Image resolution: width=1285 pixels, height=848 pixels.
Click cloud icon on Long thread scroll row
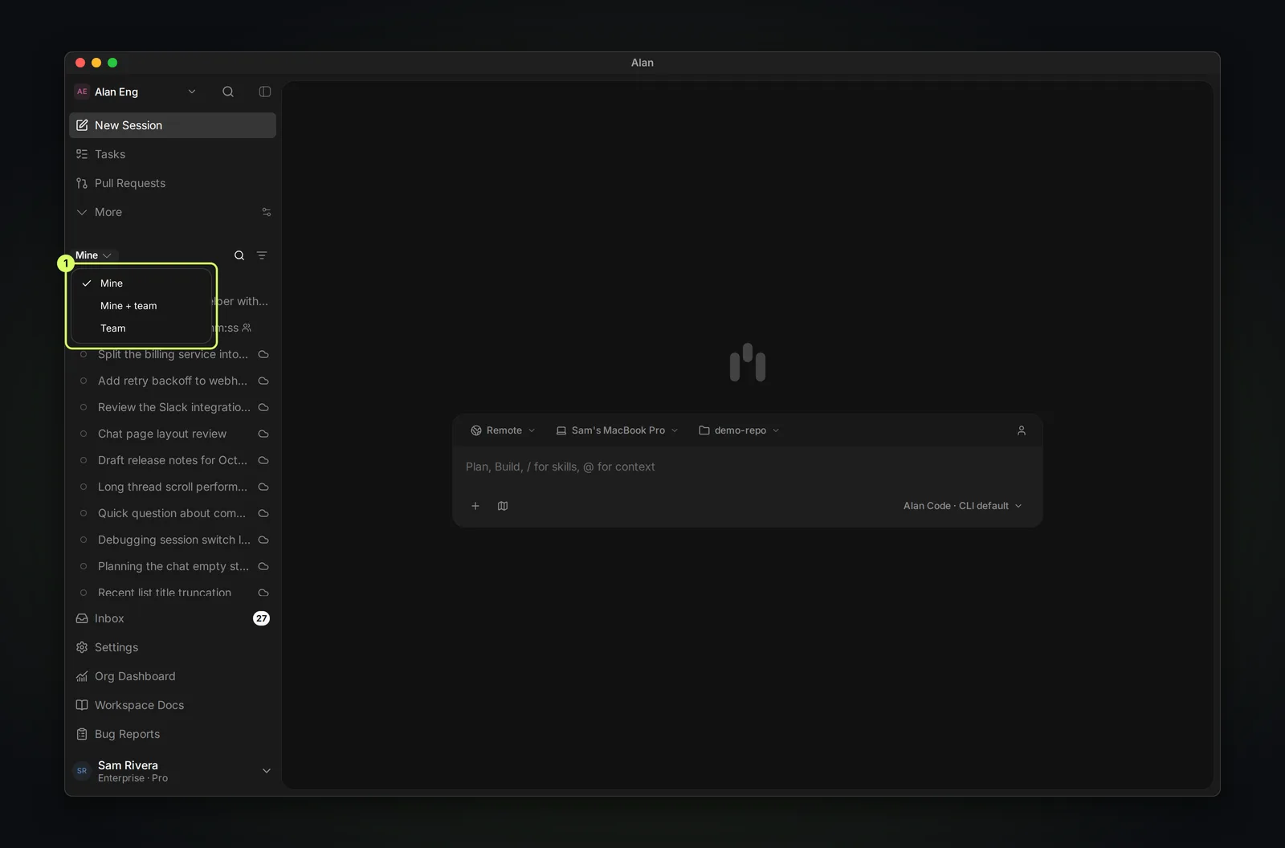click(263, 487)
